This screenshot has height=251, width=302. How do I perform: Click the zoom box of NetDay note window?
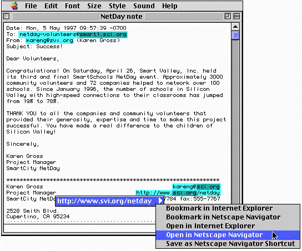point(228,16)
